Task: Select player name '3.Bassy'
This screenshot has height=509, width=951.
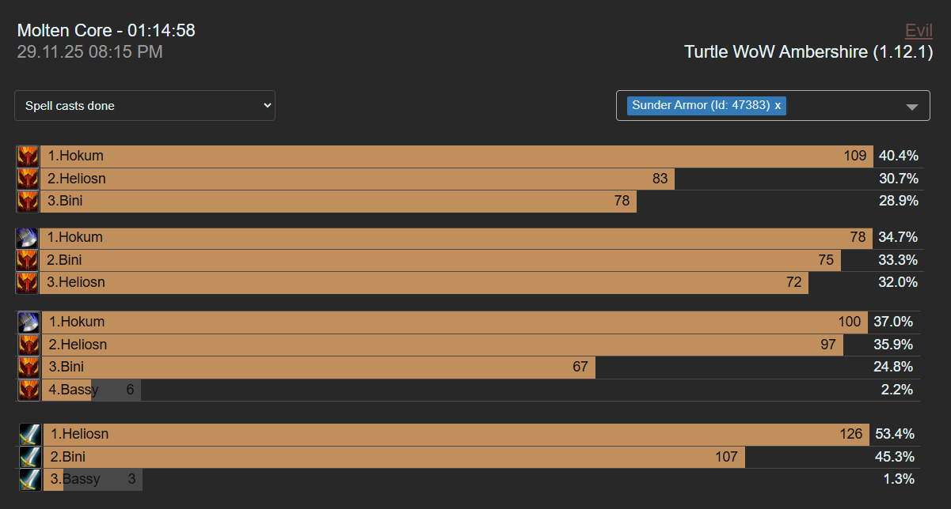Action: (75, 480)
